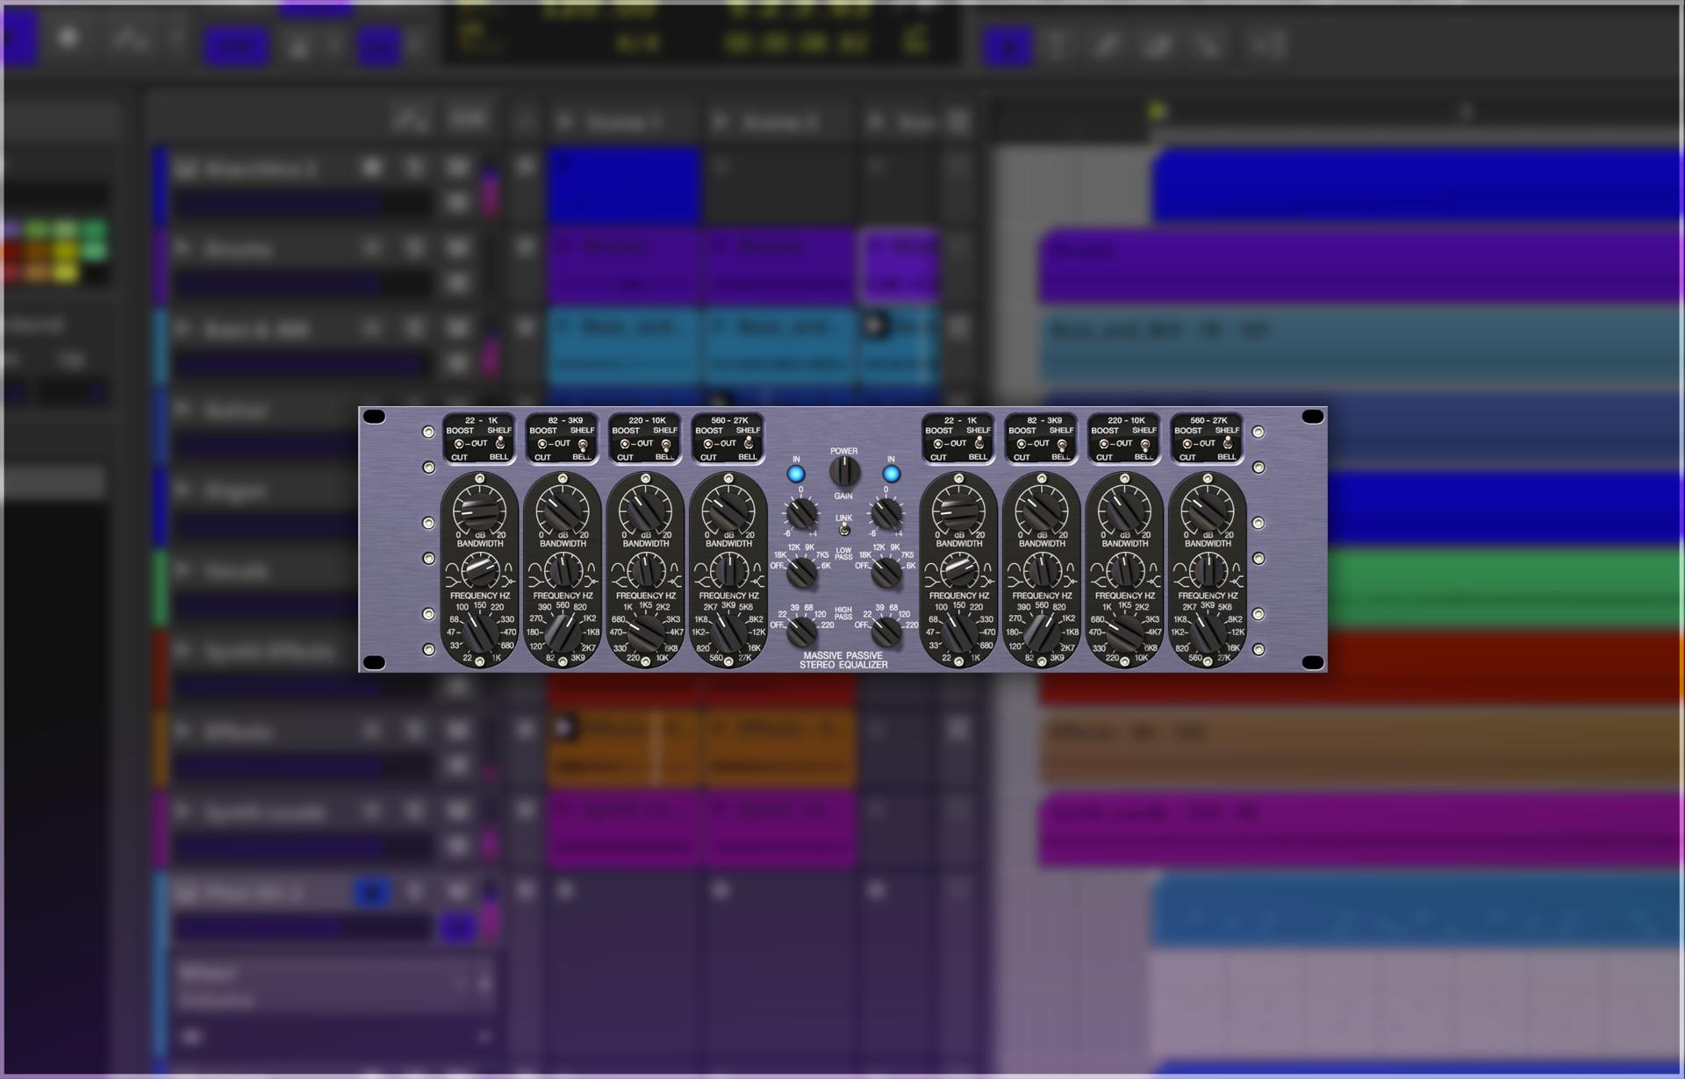
Task: Flip right 220-10K band SHELF/BELL switch
Action: [1145, 444]
